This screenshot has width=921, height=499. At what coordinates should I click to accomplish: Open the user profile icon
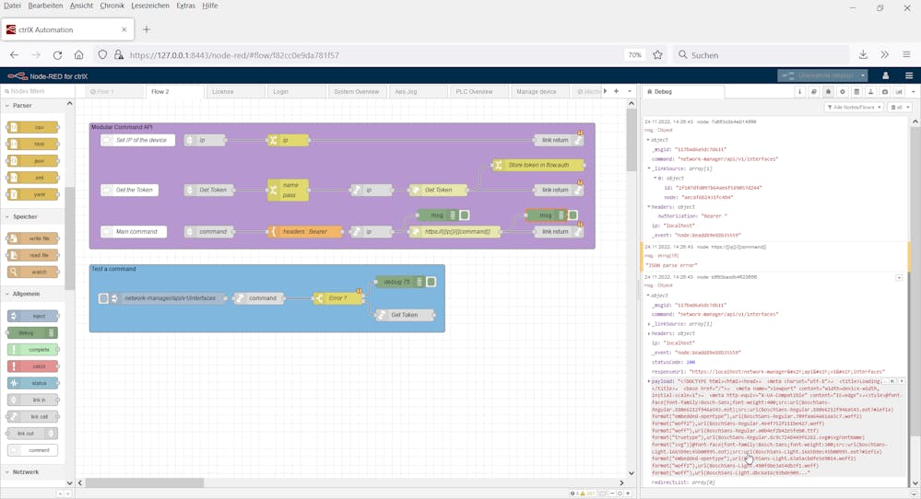(885, 75)
